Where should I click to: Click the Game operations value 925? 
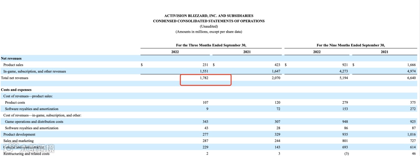click(x=413, y=122)
